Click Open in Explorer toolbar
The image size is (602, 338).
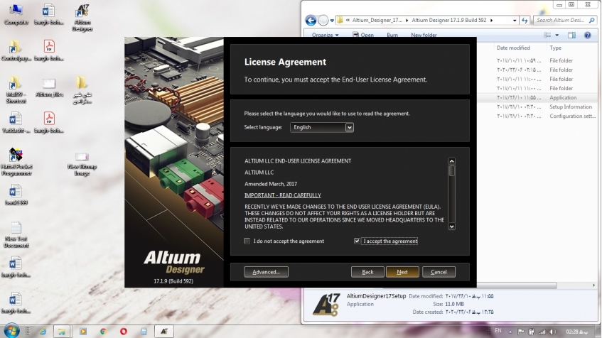(x=362, y=35)
